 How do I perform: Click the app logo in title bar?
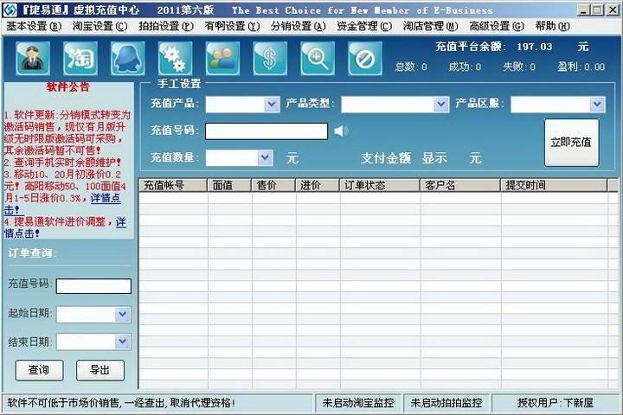pyautogui.click(x=10, y=10)
